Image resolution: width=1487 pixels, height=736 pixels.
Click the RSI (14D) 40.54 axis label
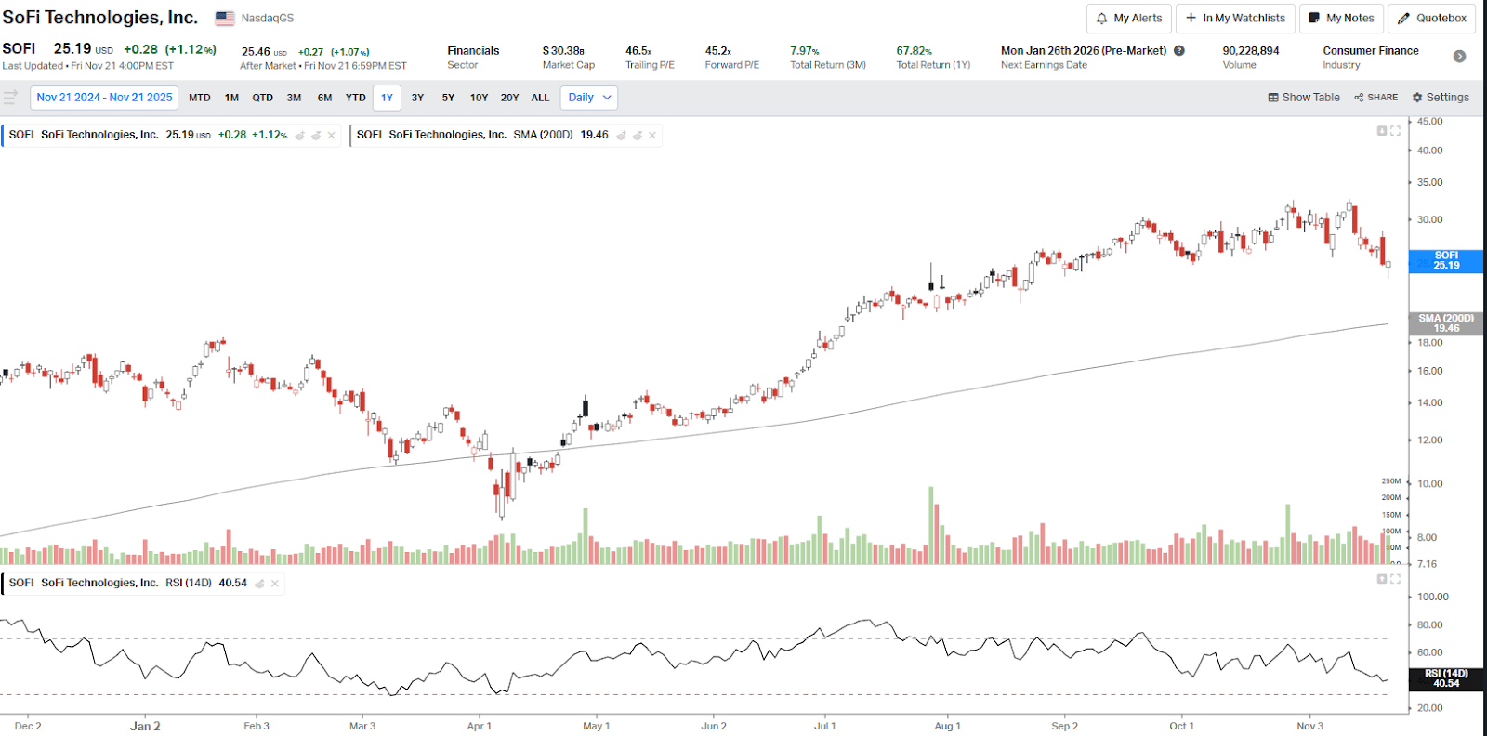coord(1447,678)
